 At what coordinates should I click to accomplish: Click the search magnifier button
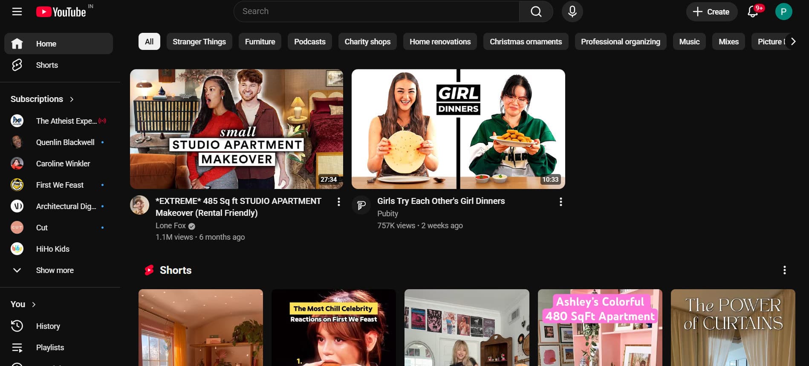pyautogui.click(x=536, y=12)
